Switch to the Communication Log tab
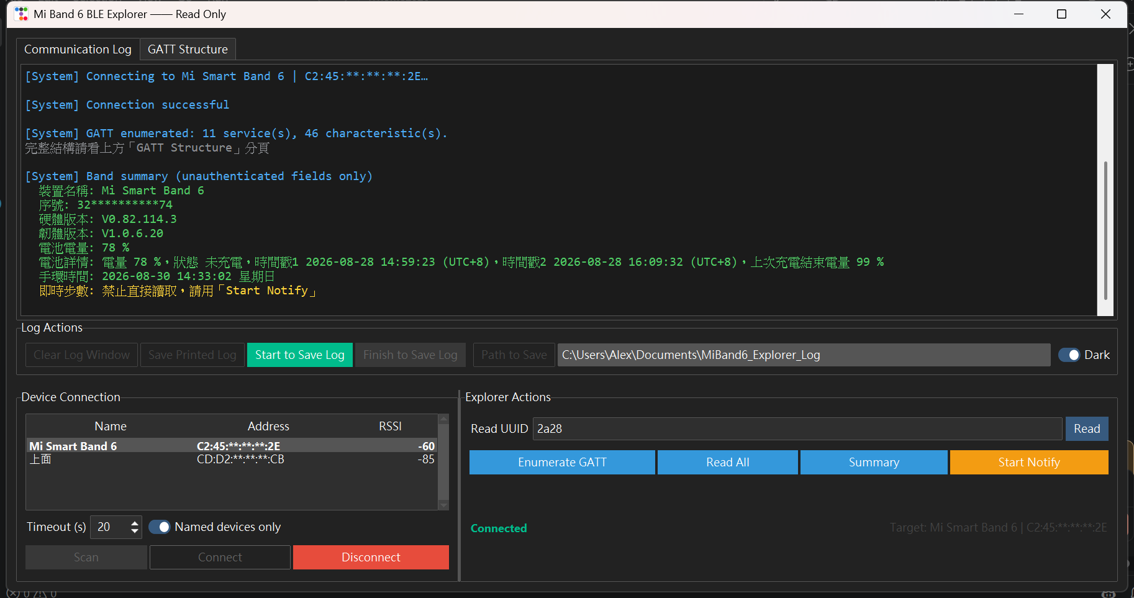 (x=78, y=49)
